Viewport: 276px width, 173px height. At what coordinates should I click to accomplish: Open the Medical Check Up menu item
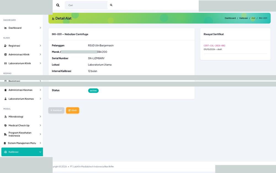tap(22, 125)
